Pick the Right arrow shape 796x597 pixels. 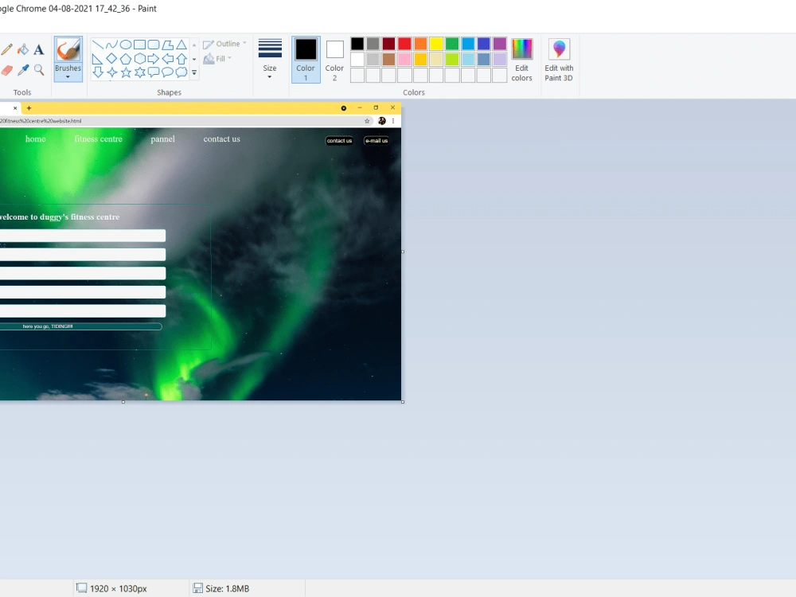point(154,59)
